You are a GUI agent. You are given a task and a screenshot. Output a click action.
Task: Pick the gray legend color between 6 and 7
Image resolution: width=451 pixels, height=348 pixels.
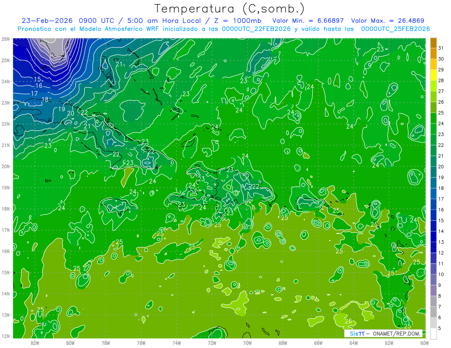[x=433, y=312]
